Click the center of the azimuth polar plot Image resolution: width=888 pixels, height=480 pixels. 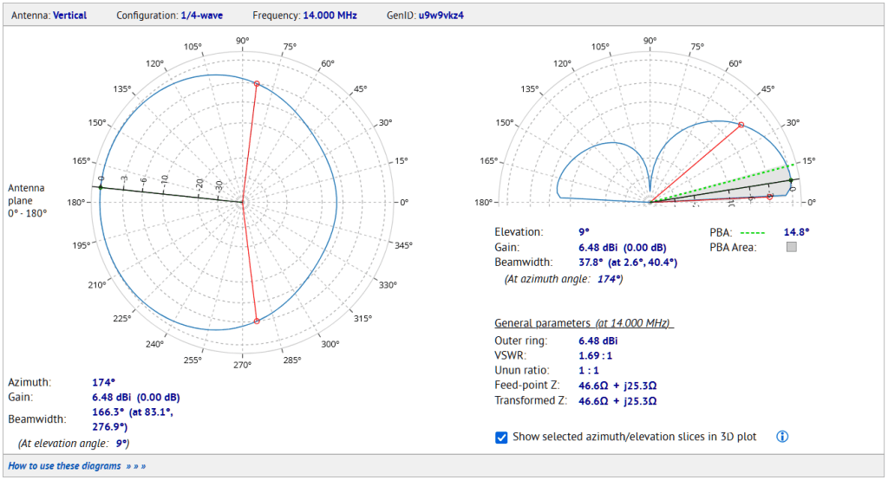[243, 202]
